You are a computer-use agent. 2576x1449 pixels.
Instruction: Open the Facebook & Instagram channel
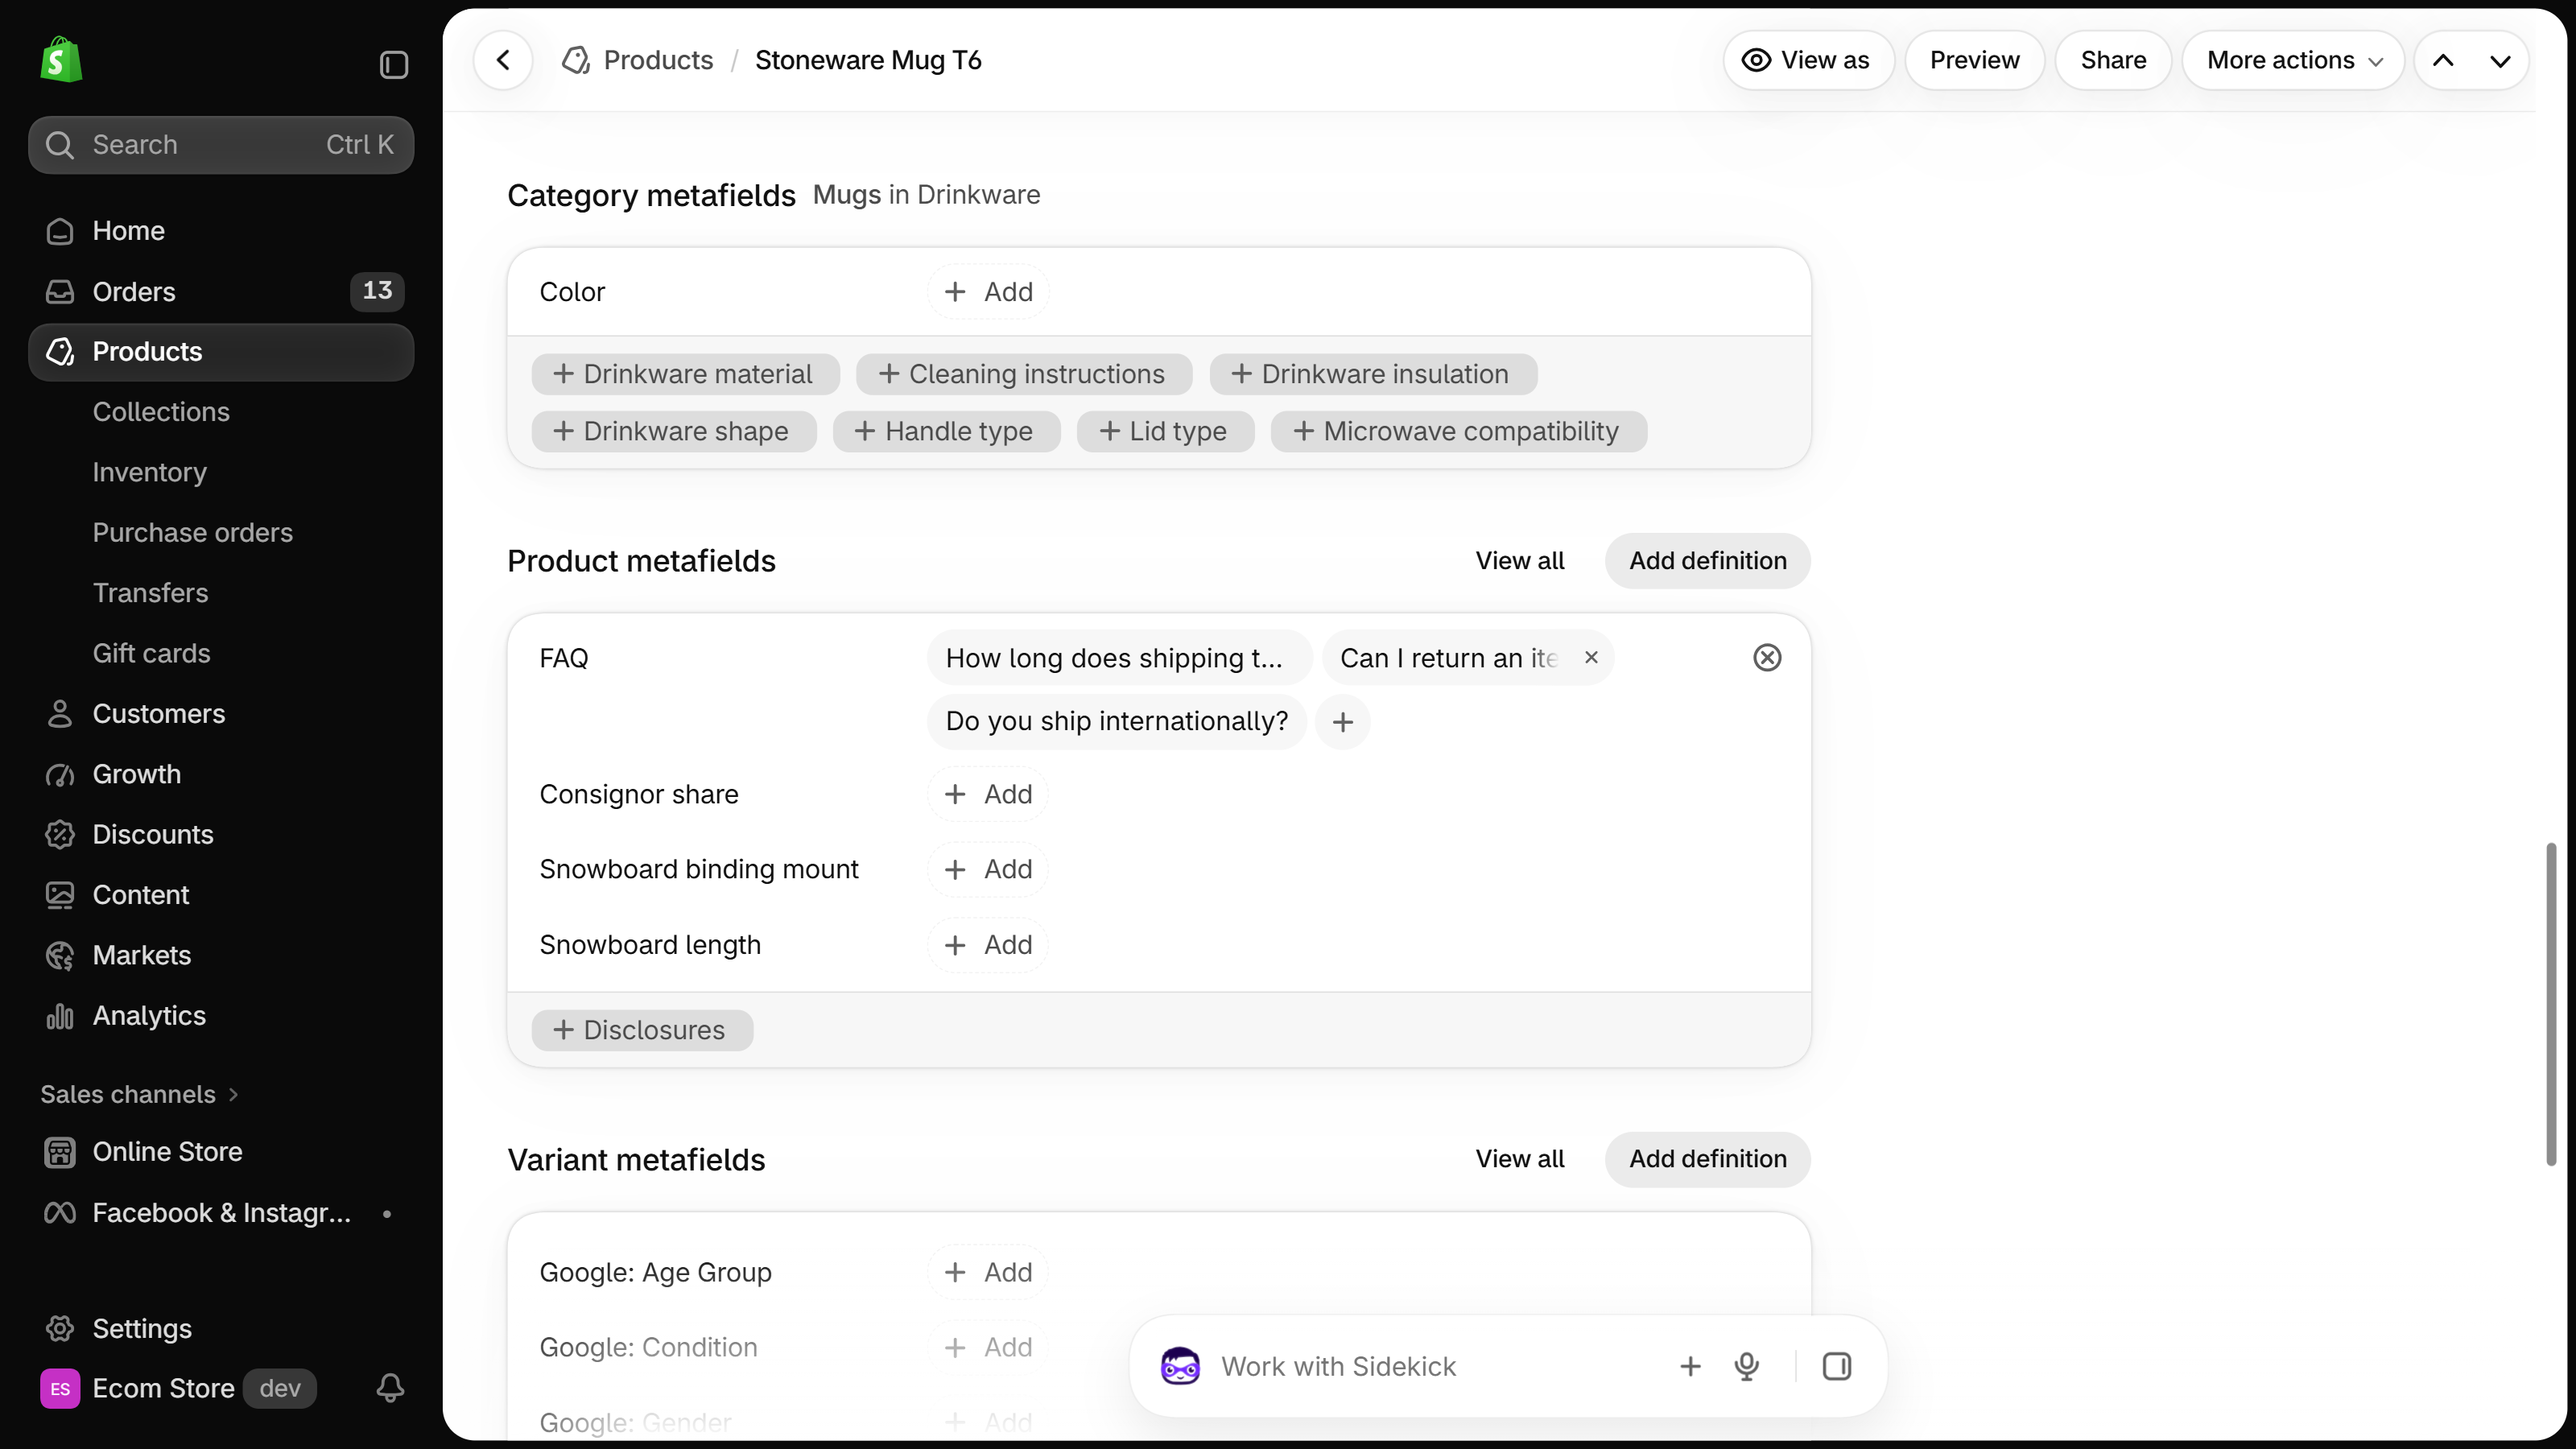point(221,1213)
